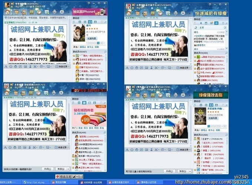
Task: Select highlighted group-activity tab in 老板联盟 window
Action: 84,103
